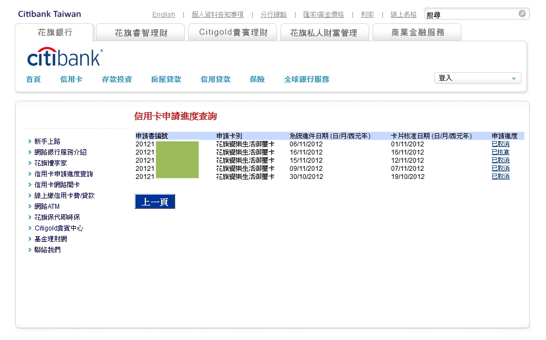Click the 信用卡申請進度查詢 page heading
Image resolution: width=546 pixels, height=340 pixels.
coord(176,116)
